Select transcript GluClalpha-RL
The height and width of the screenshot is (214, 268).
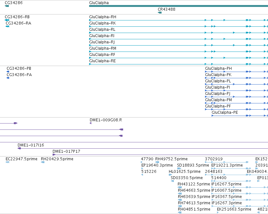coord(179,33)
